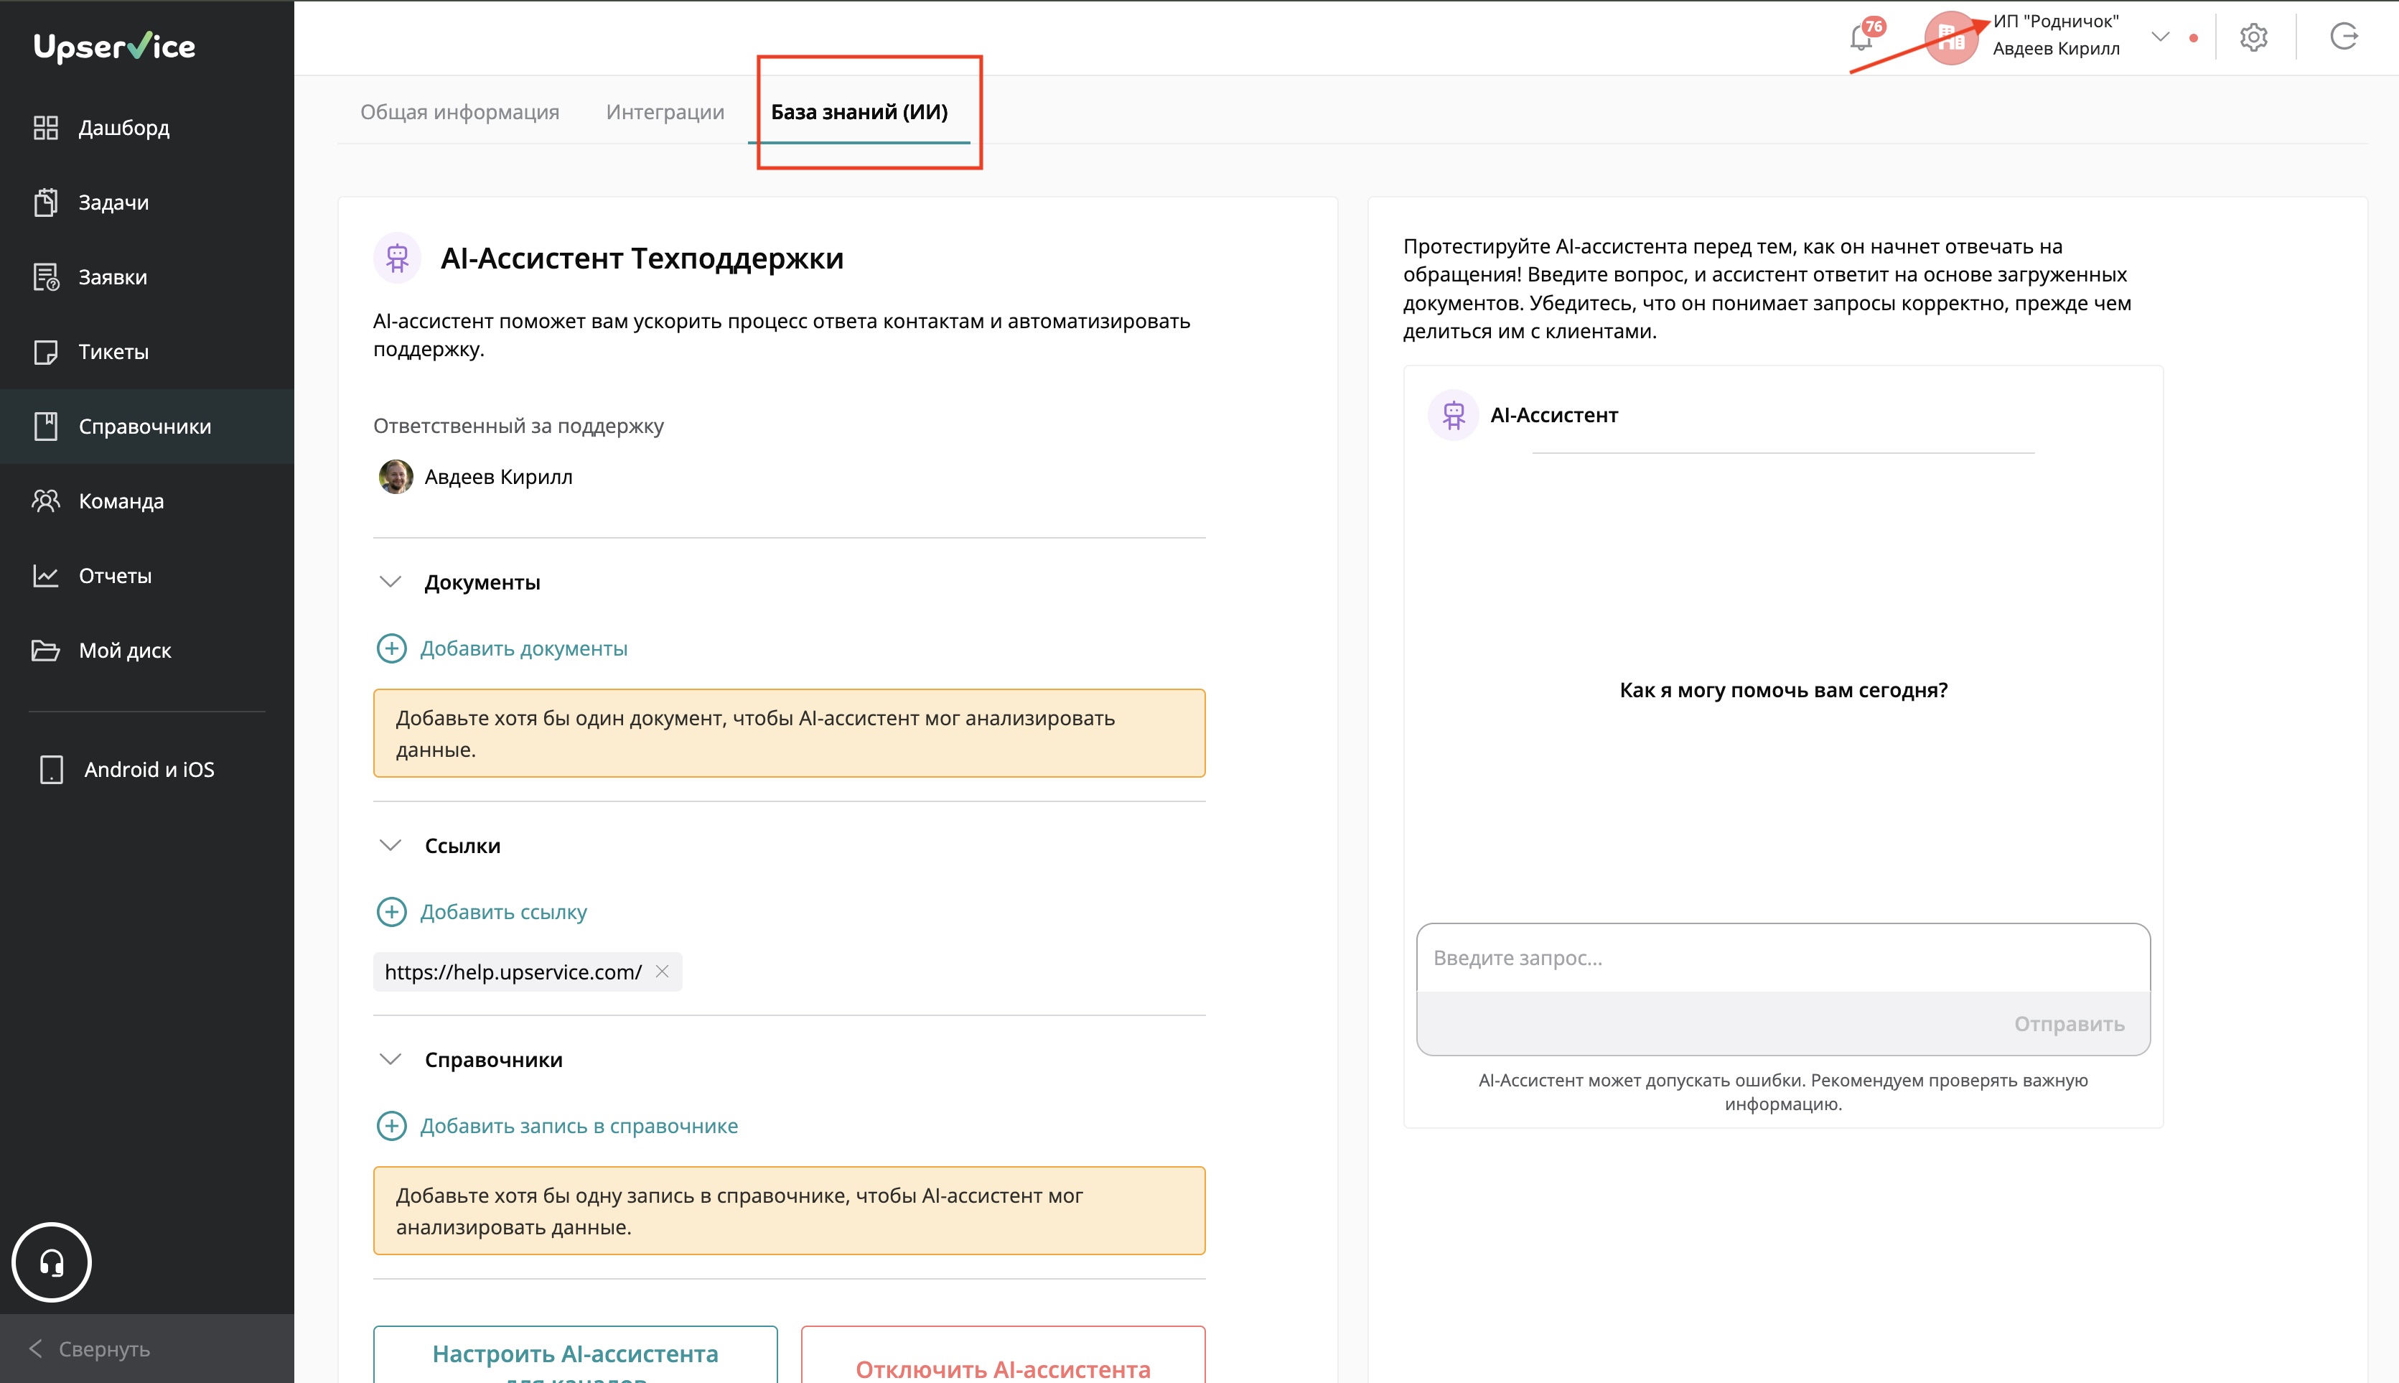This screenshot has width=2399, height=1383.
Task: Go to Мой диск folder section
Action: [124, 651]
